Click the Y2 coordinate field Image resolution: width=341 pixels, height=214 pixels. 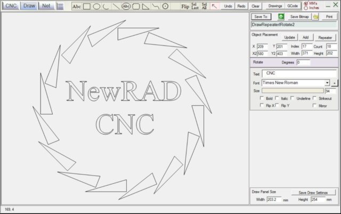click(282, 53)
